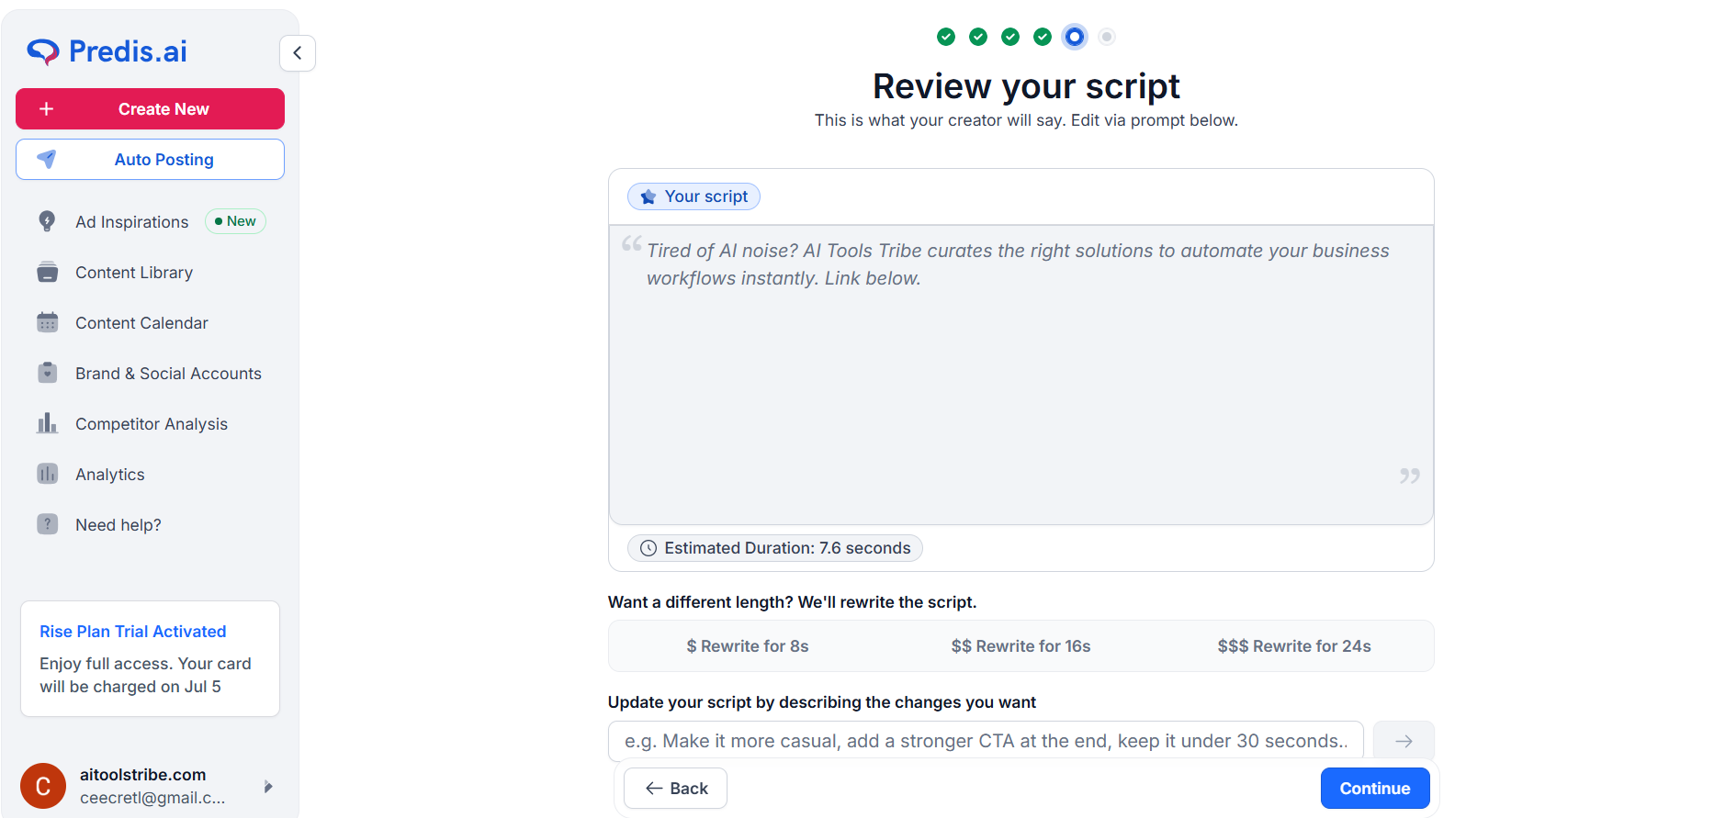This screenshot has height=818, width=1714.
Task: Click Rise Plan Trial Activated link
Action: coord(133,632)
